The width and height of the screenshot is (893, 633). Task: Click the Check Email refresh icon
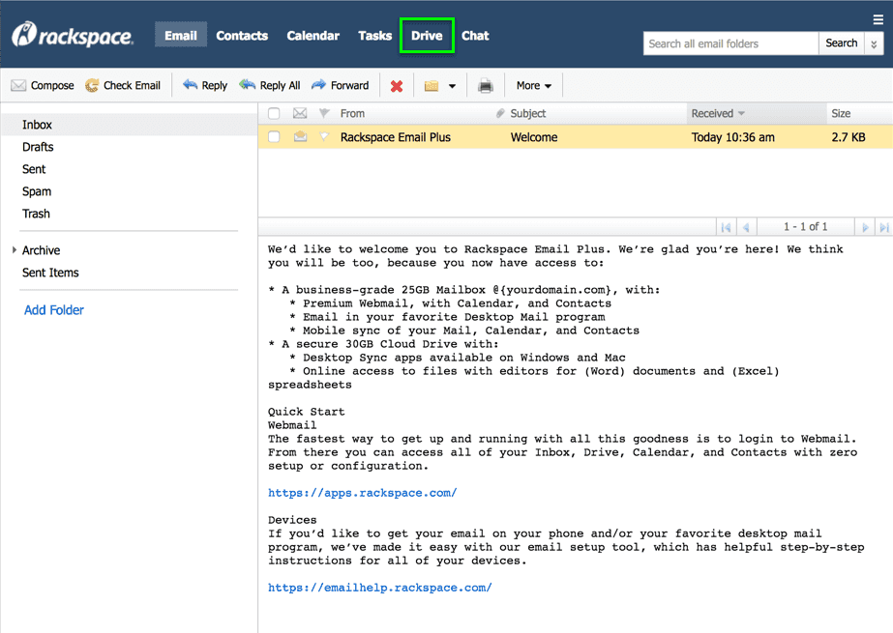coord(93,86)
